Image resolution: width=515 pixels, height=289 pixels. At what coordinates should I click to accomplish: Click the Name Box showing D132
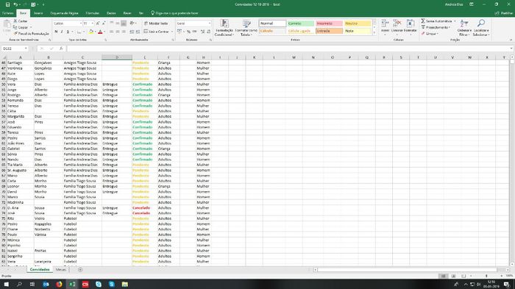click(x=15, y=49)
